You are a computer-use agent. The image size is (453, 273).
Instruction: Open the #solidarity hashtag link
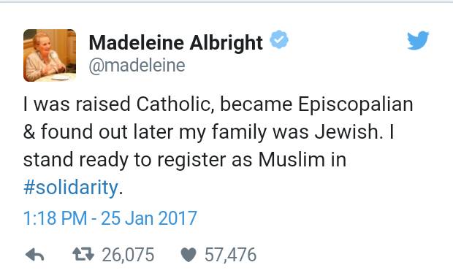[70, 188]
